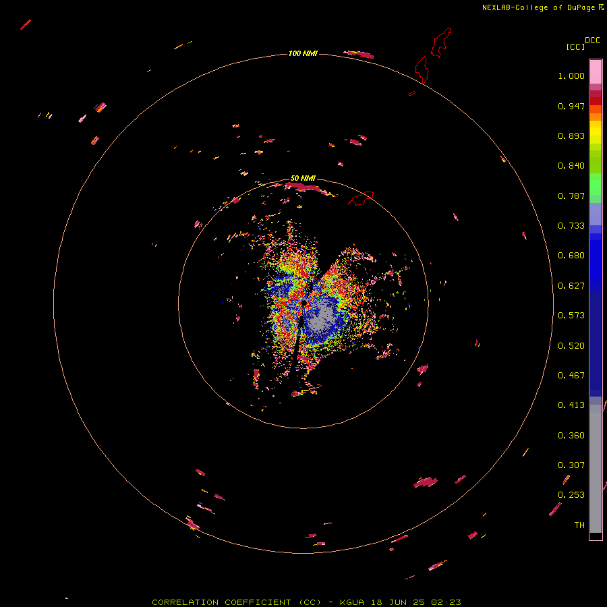Click the 100 NMI range ring label
Viewport: 607px width, 607px height.
(x=303, y=53)
